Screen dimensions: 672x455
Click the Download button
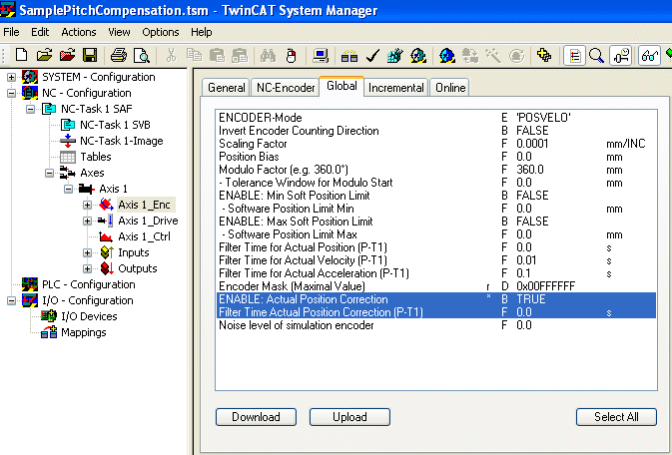pyautogui.click(x=256, y=417)
